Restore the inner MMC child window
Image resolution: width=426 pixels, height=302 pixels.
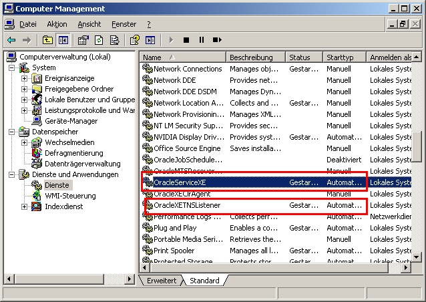[403, 24]
